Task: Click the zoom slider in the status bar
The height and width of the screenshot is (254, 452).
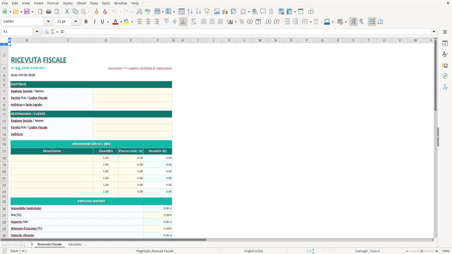Action: 422,251
